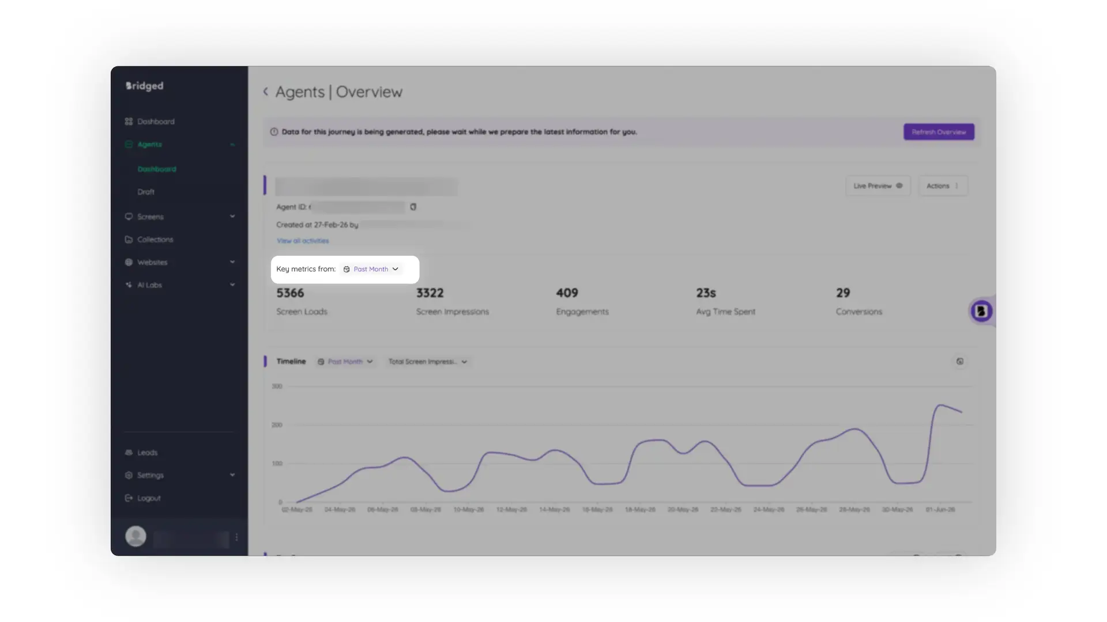Open Dashboard in main sidebar
The width and height of the screenshot is (1107, 622).
[156, 122]
